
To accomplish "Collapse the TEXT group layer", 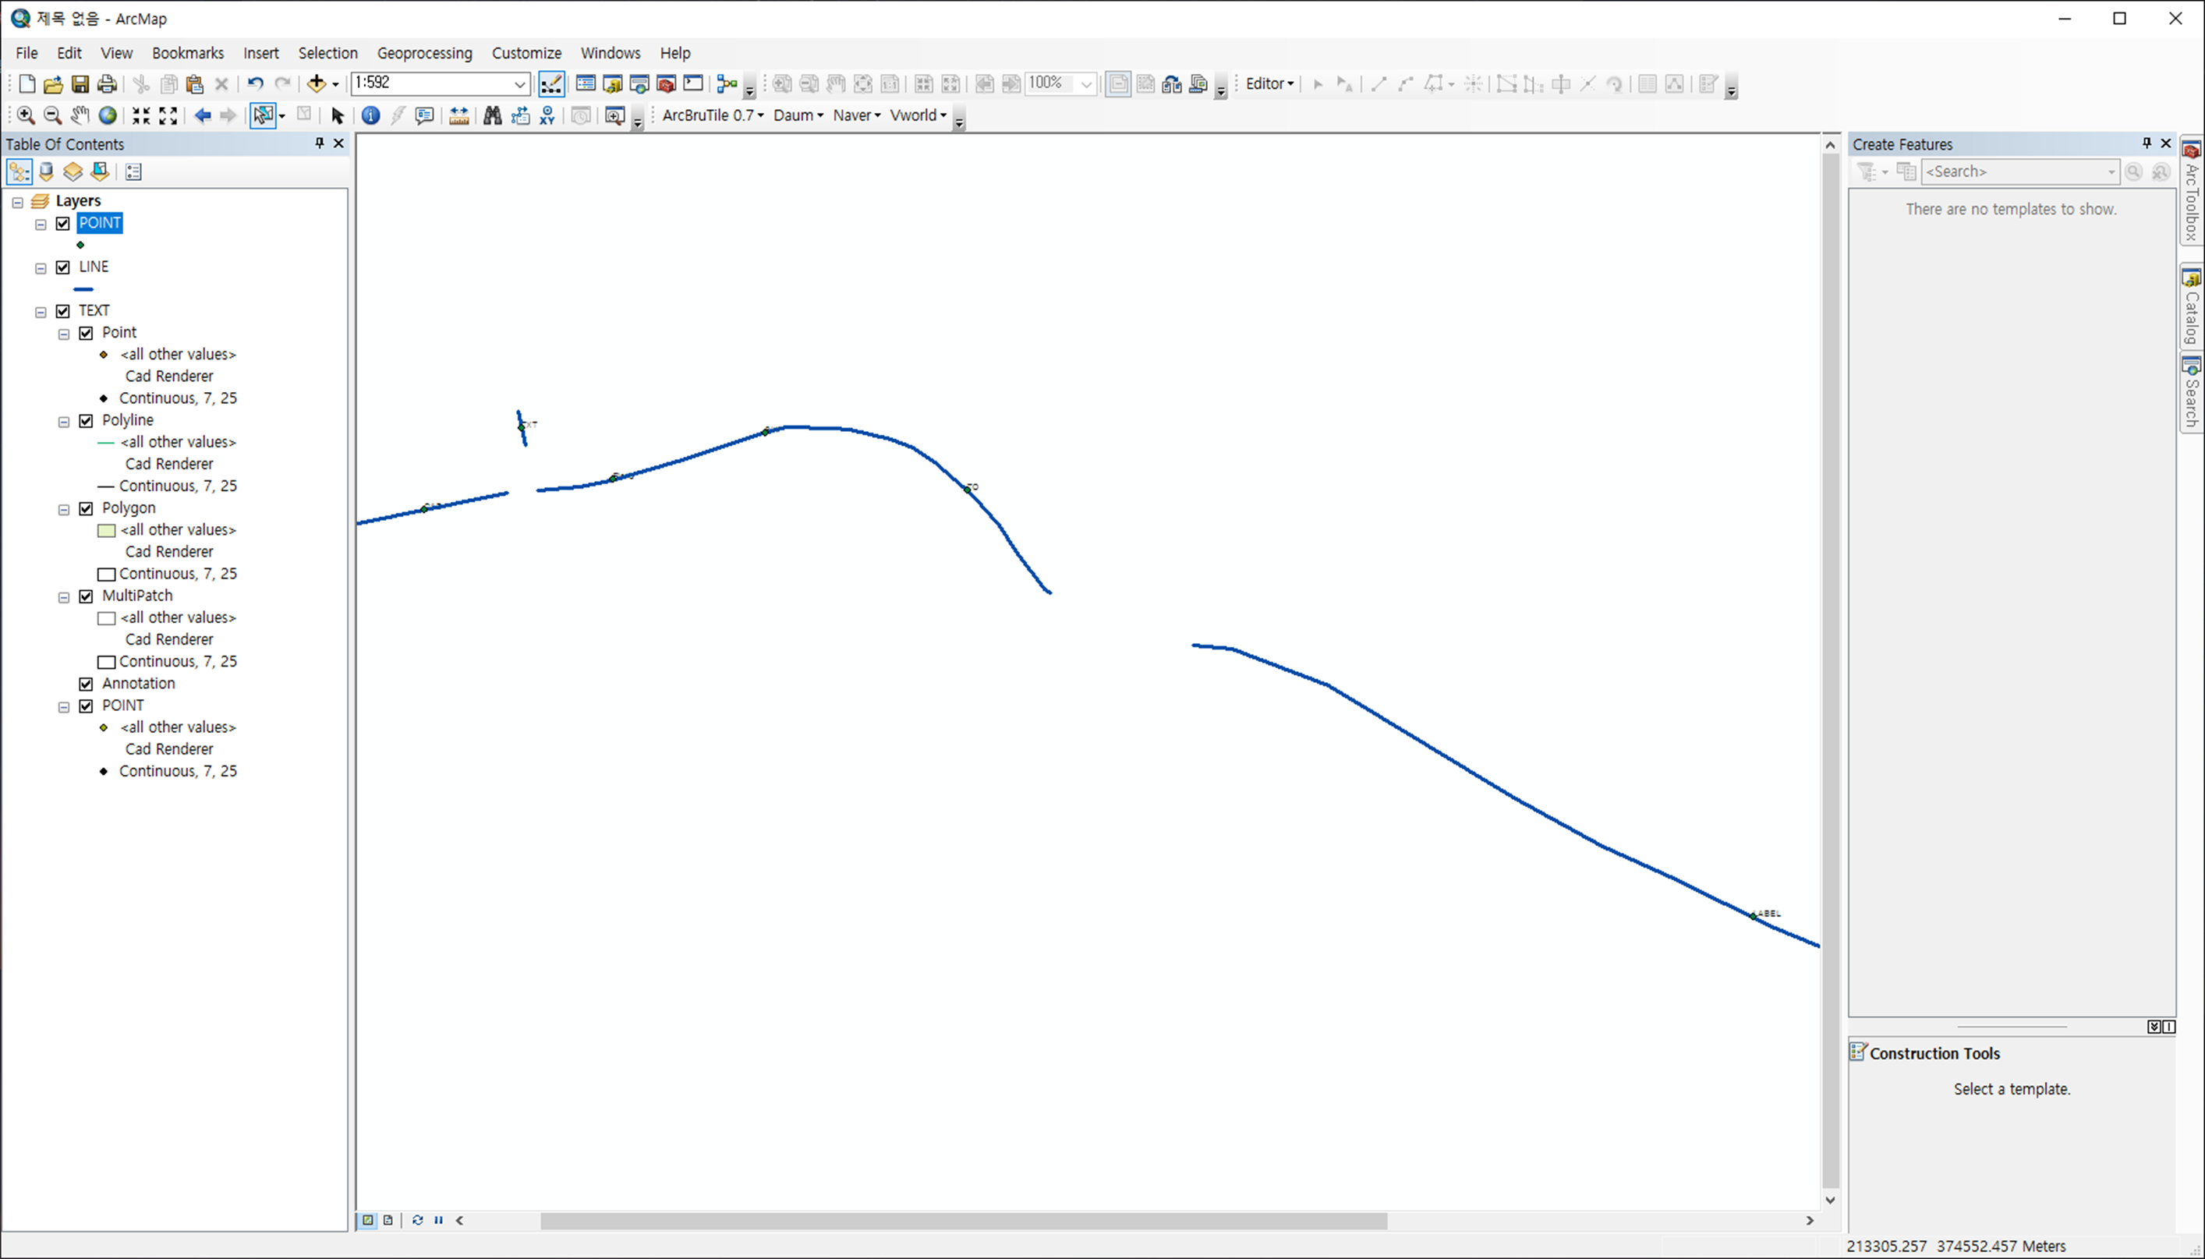I will click(x=41, y=311).
